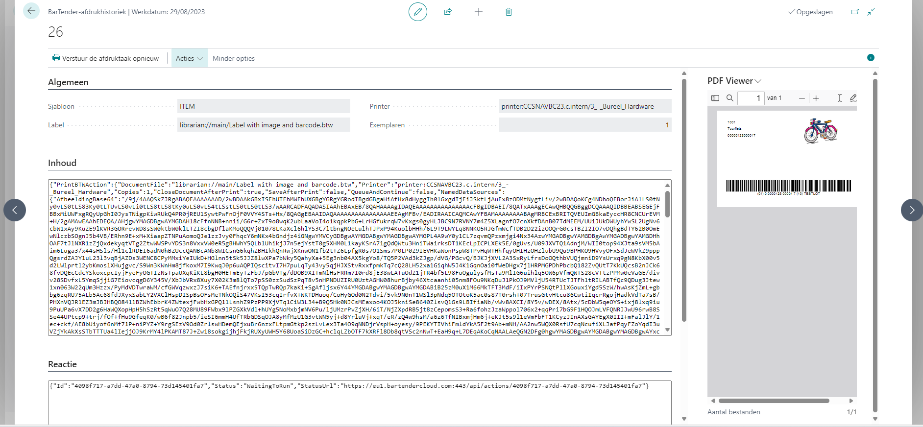Create new record with plus icon
Viewport: 923px width, 427px height.
(479, 12)
